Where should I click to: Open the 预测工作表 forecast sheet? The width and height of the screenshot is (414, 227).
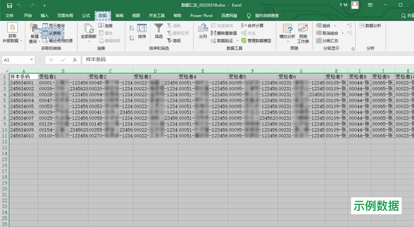click(303, 33)
